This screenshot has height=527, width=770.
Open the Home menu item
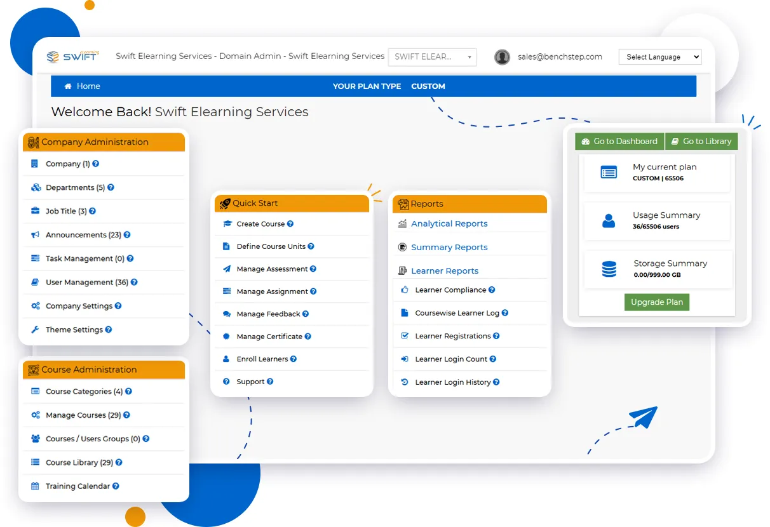point(83,86)
